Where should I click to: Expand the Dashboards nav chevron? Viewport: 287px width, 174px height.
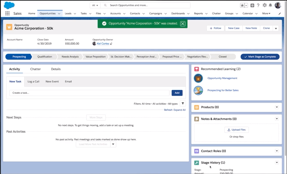(188, 14)
